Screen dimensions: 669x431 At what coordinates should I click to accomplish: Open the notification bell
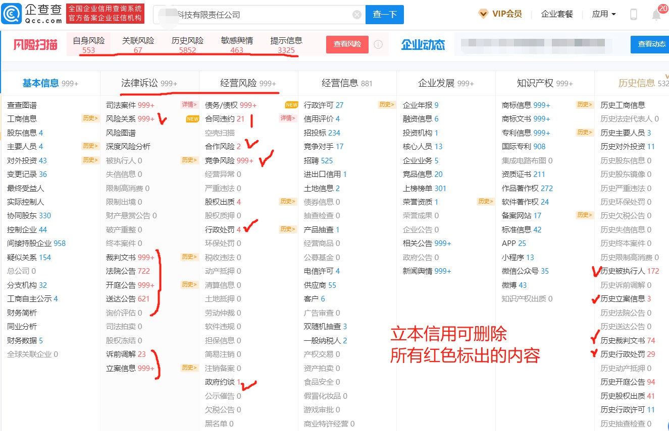tap(656, 15)
